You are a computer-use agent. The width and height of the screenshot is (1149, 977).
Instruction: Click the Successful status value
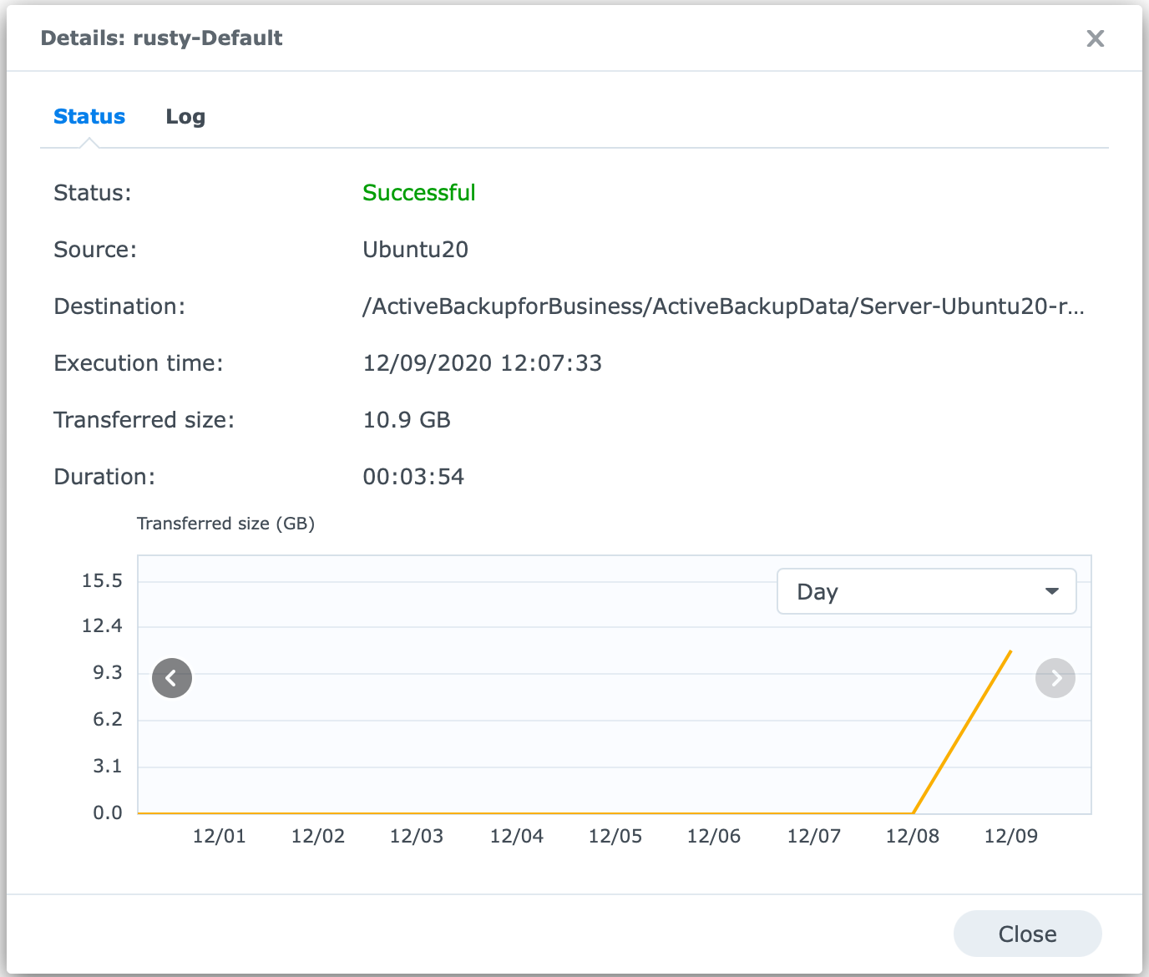click(x=418, y=193)
